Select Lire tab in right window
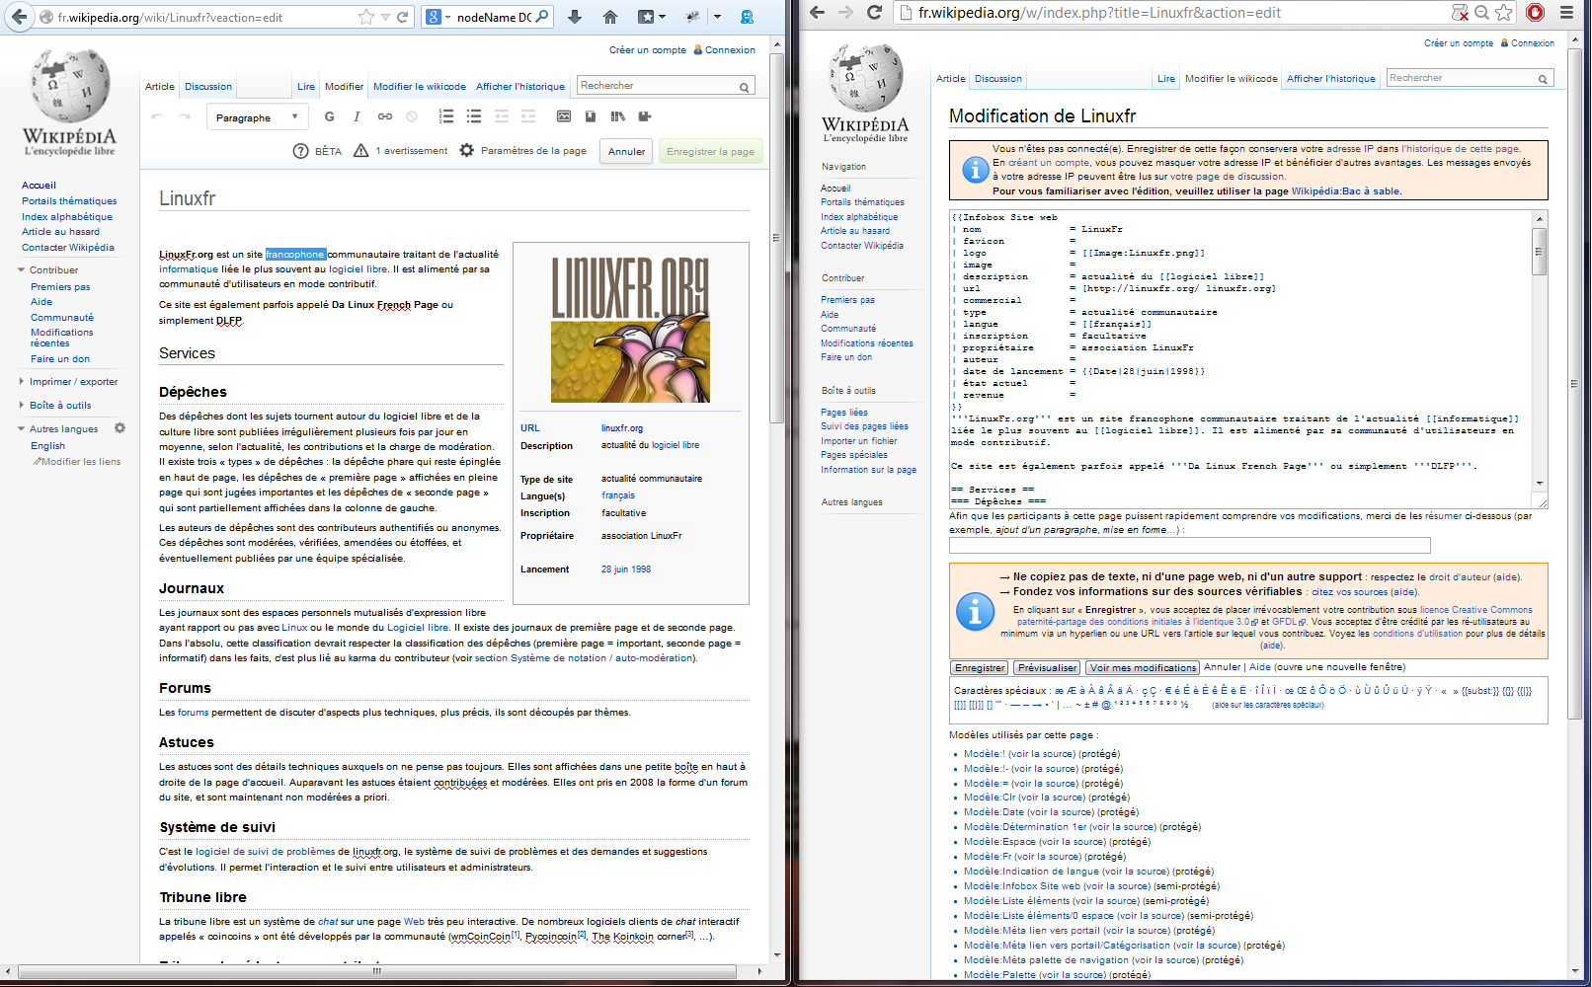The image size is (1592, 987). point(1166,79)
